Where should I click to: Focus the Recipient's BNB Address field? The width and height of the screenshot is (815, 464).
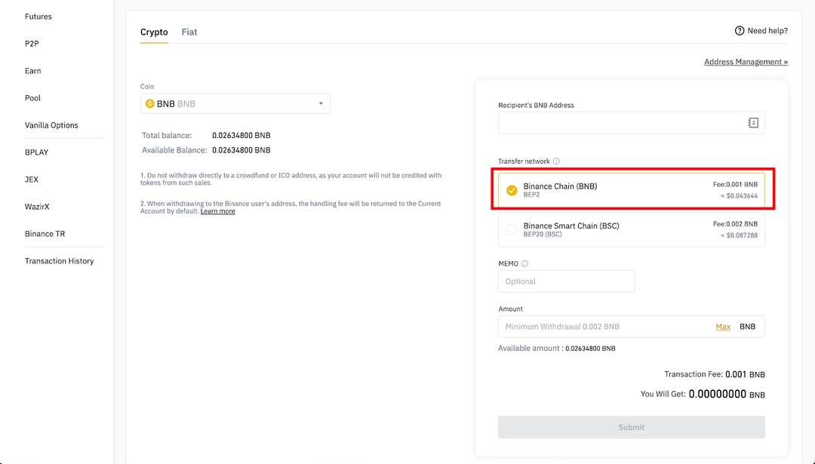pyautogui.click(x=631, y=123)
